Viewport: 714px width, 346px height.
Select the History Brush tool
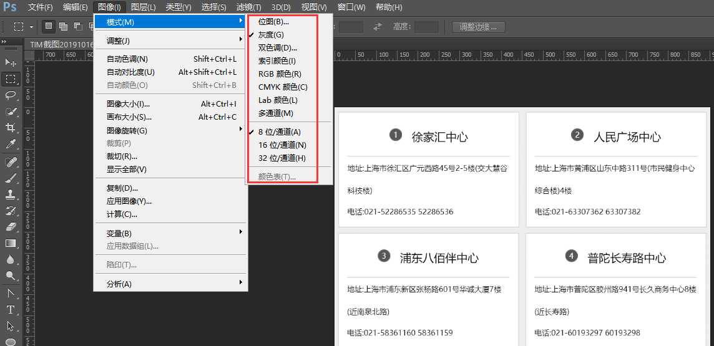10,211
